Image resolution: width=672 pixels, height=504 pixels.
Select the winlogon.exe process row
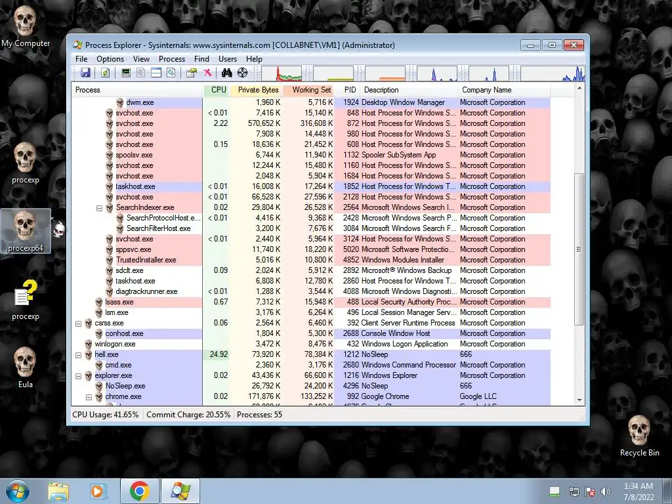tap(311, 344)
